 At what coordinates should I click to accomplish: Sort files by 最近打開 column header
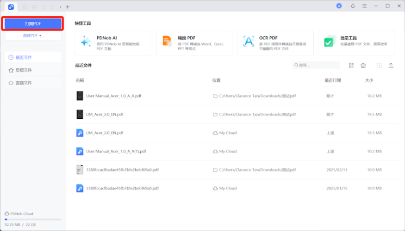[332, 80]
